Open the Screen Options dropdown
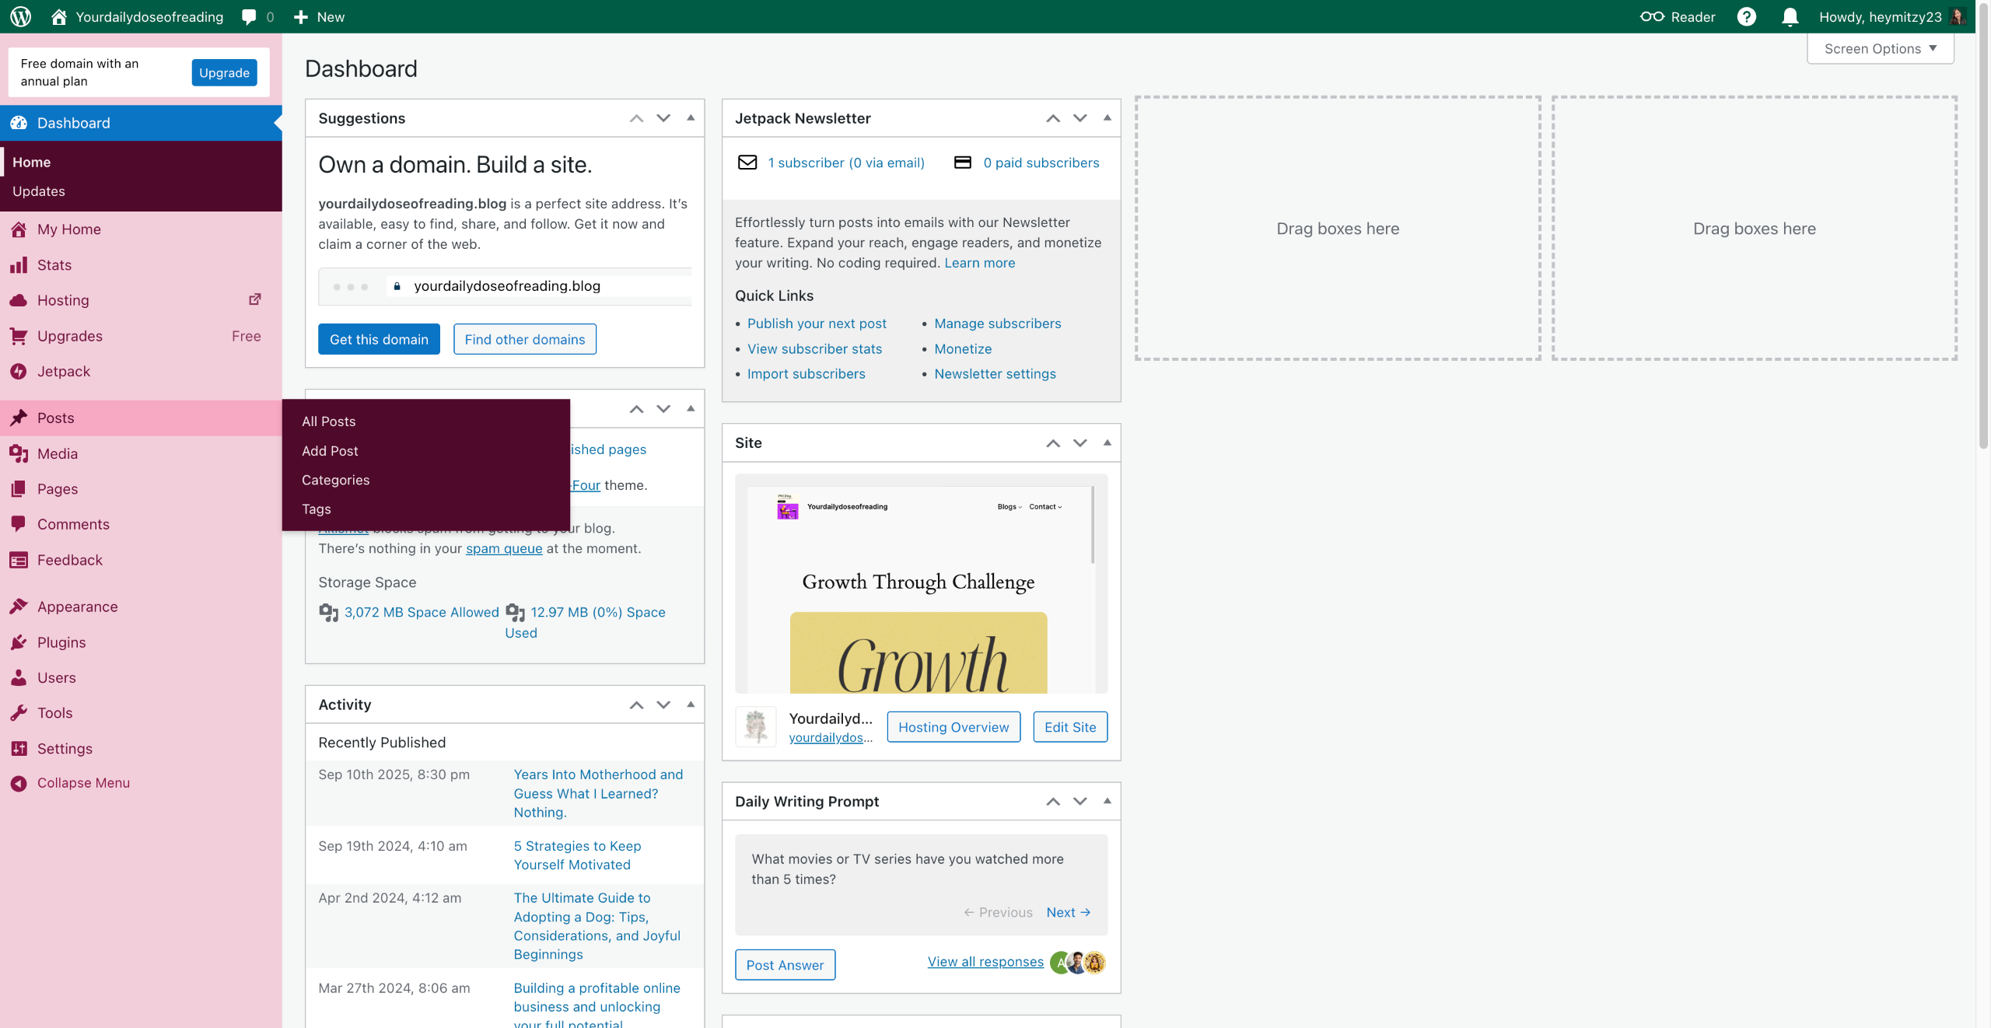Screen dimensions: 1991x1028 pyautogui.click(x=1880, y=48)
